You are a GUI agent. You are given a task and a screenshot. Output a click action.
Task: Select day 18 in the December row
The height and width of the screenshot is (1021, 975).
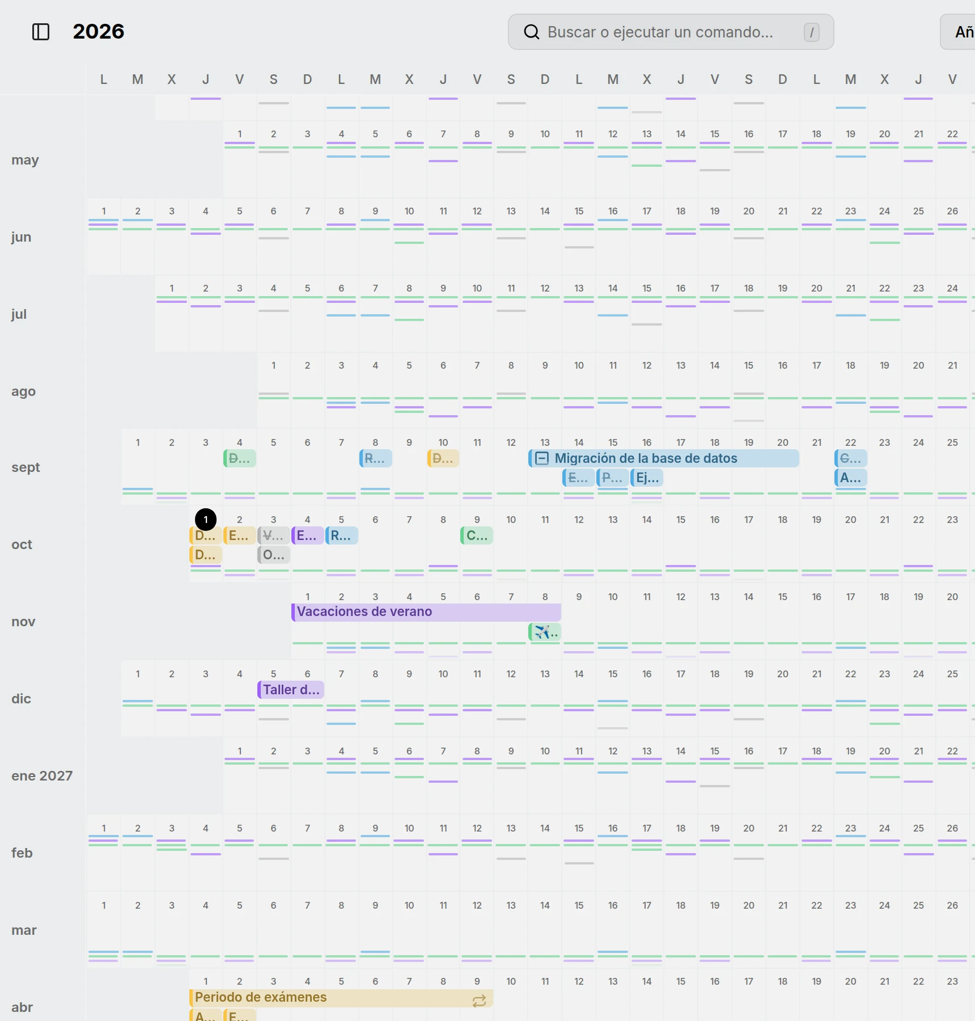click(x=715, y=674)
